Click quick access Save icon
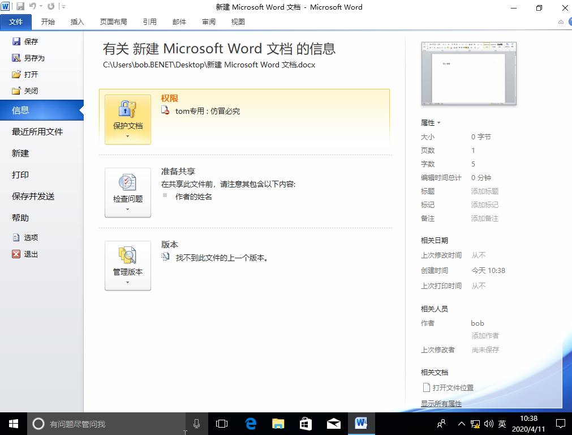This screenshot has height=435, width=572. click(x=20, y=6)
